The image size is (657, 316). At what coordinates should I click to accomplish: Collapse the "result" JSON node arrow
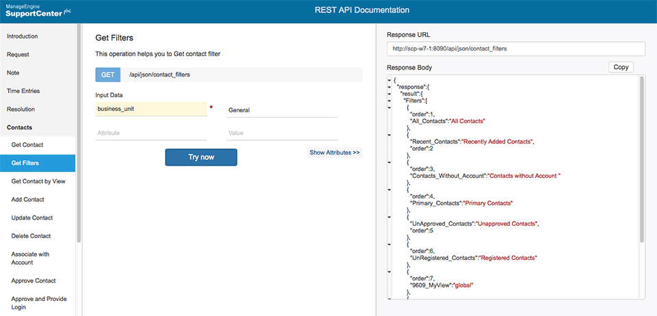click(389, 94)
